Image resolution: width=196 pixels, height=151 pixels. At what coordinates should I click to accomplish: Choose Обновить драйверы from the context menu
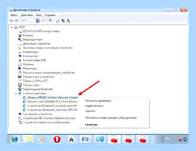click(99, 101)
